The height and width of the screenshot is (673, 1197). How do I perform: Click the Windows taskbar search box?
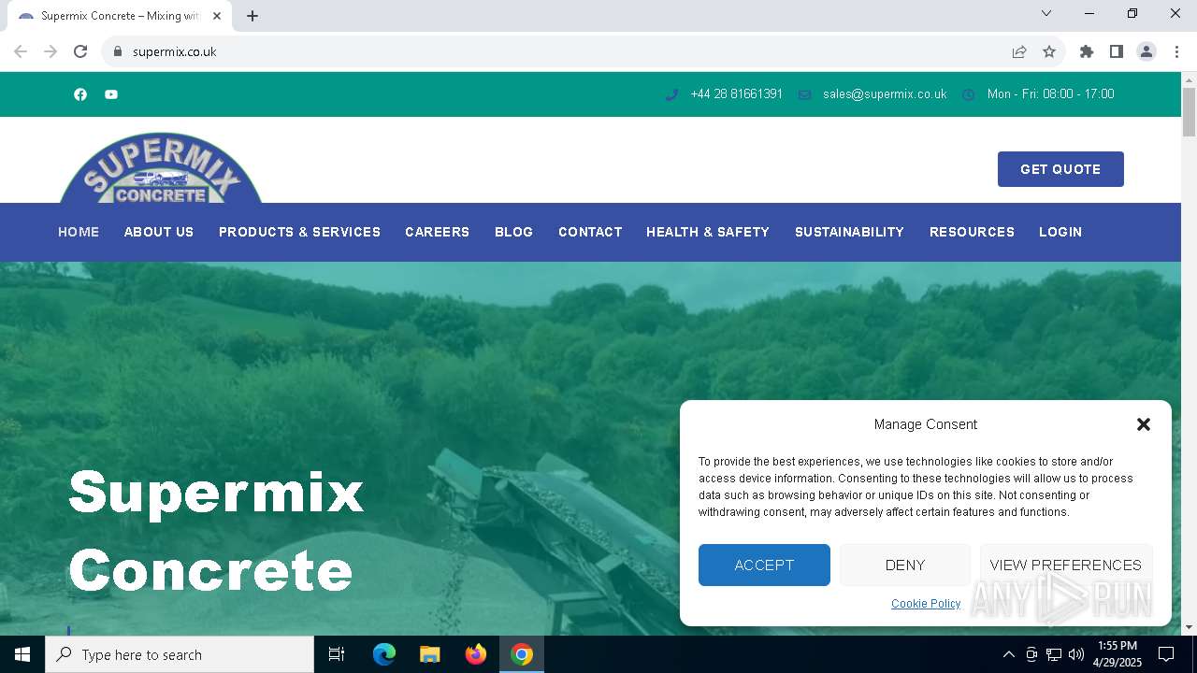tap(180, 654)
